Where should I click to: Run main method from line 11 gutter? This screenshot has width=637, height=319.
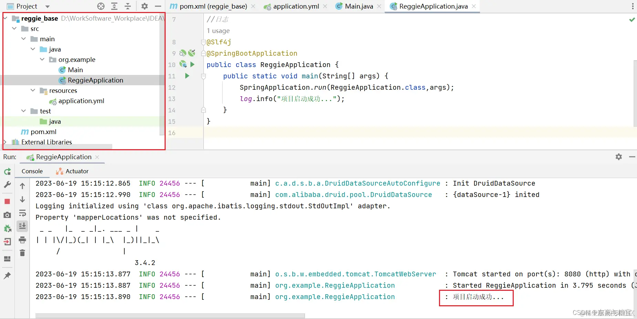click(187, 76)
